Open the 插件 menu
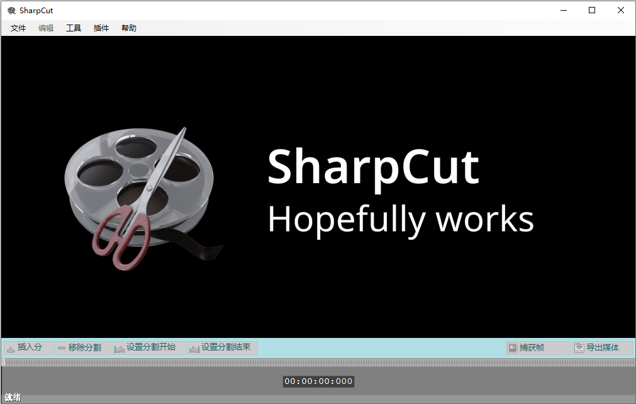636x404 pixels. click(x=101, y=28)
